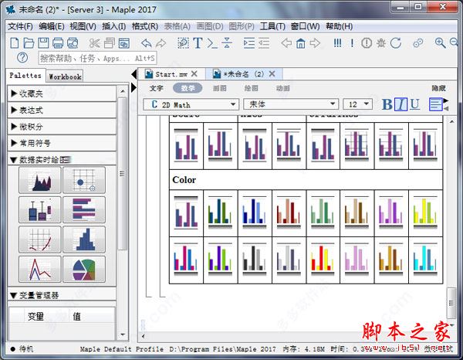This screenshot has width=463, height=360.
Task: Save the worksheet with the floppy icon
Action: 43,43
